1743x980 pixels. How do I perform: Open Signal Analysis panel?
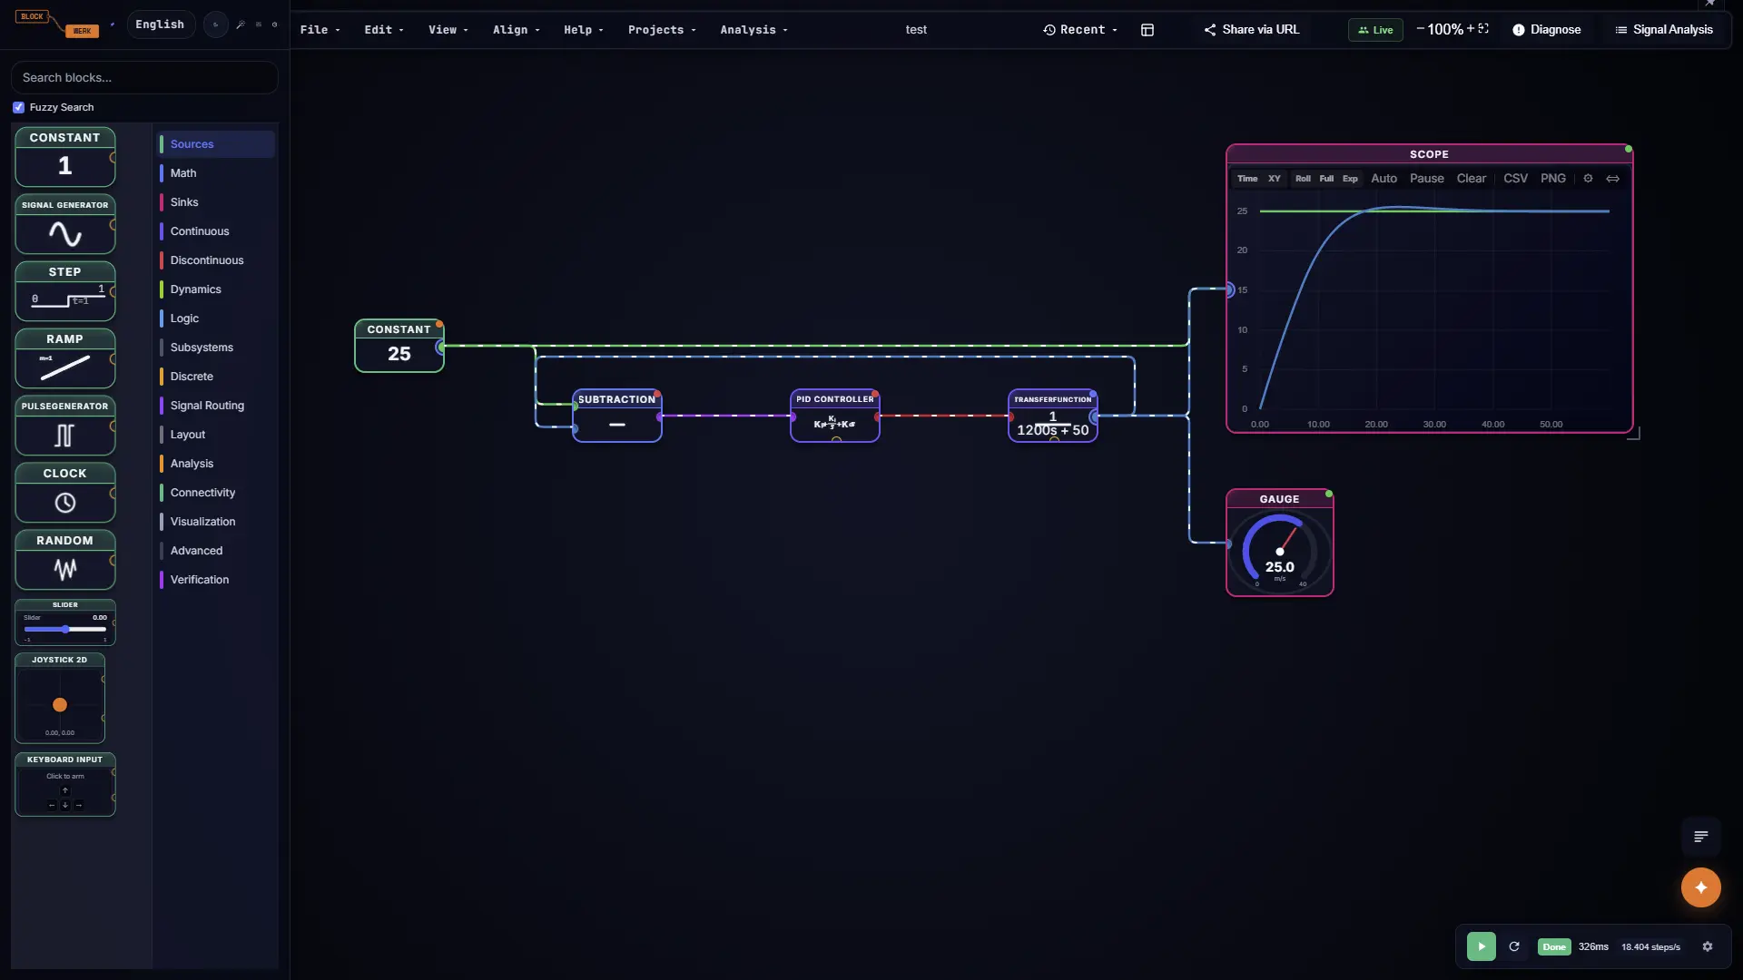click(1664, 30)
